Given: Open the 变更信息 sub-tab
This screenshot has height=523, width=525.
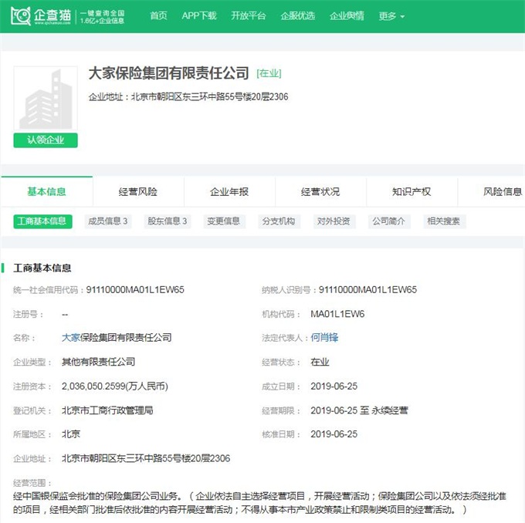Looking at the screenshot, I should [x=224, y=221].
